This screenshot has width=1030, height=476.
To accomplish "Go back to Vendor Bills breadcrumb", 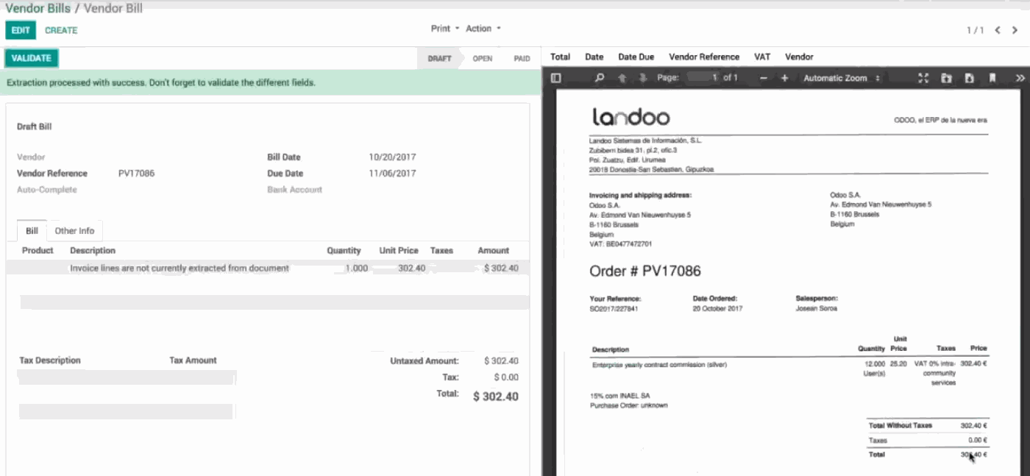I will 38,9.
